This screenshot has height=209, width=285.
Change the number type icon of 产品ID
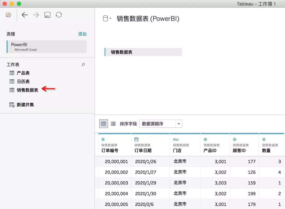pyautogui.click(x=205, y=140)
